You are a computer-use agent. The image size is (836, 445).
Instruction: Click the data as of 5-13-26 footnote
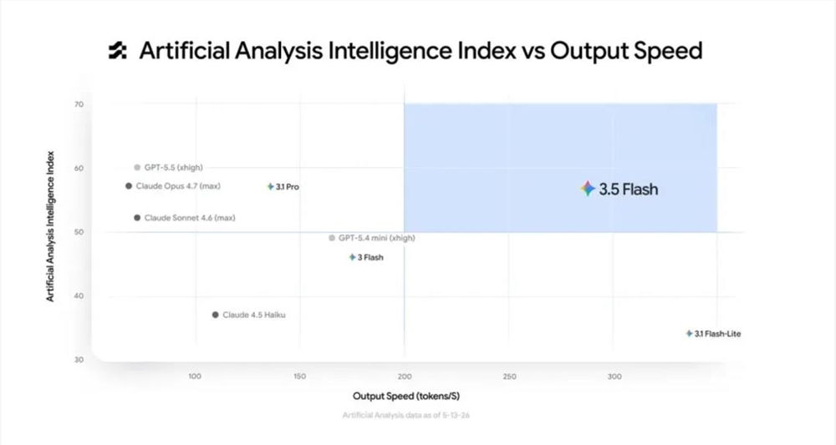pos(406,415)
